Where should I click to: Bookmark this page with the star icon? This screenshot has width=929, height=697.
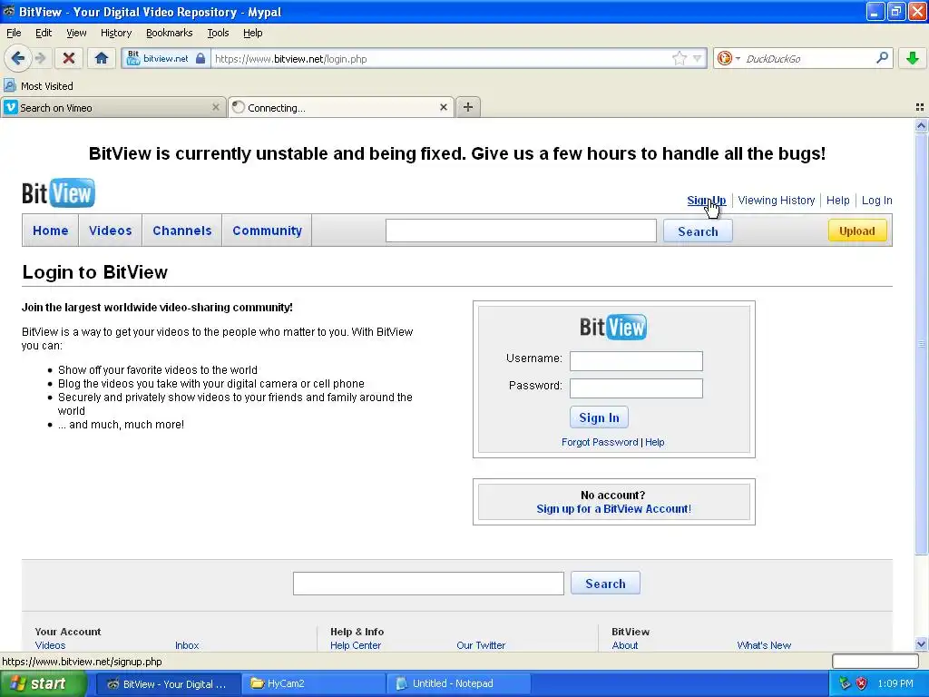pos(680,58)
